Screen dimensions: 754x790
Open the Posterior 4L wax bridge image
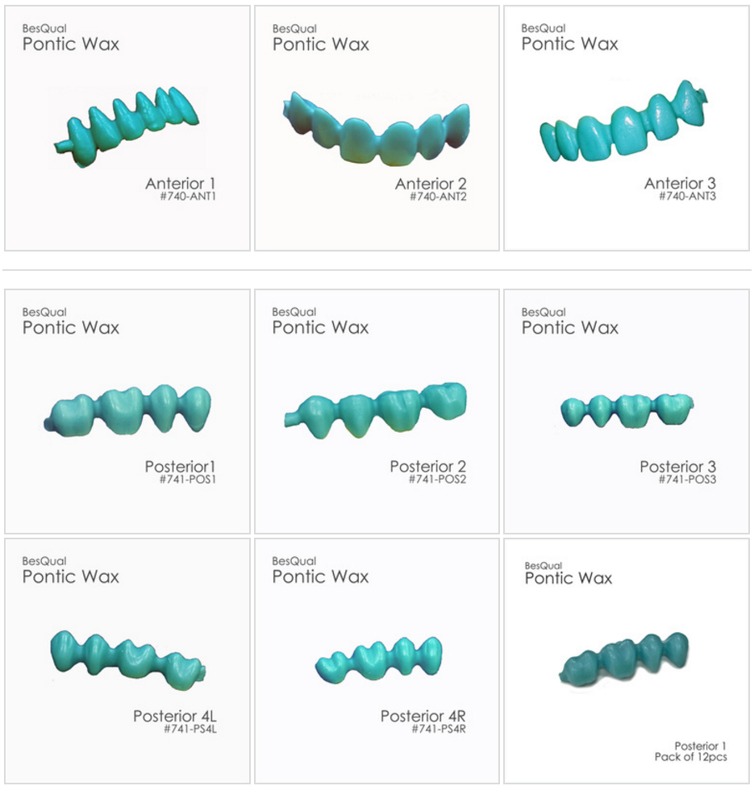(128, 660)
